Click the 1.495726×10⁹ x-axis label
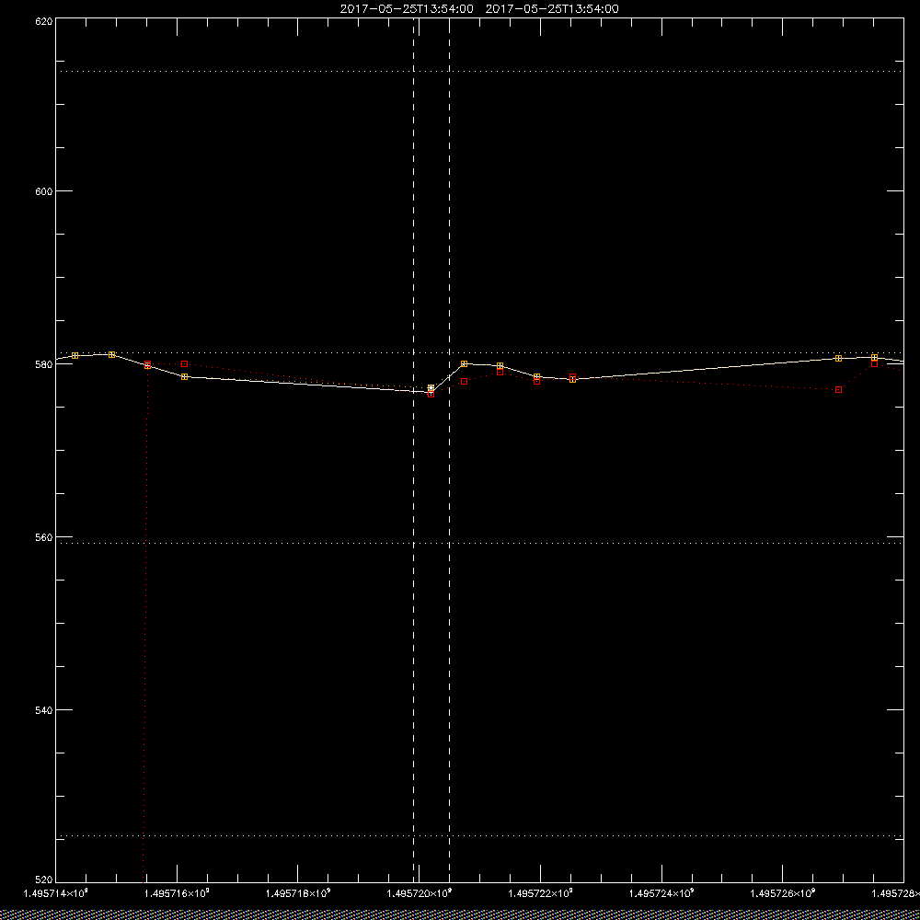The width and height of the screenshot is (920, 920). [x=783, y=893]
